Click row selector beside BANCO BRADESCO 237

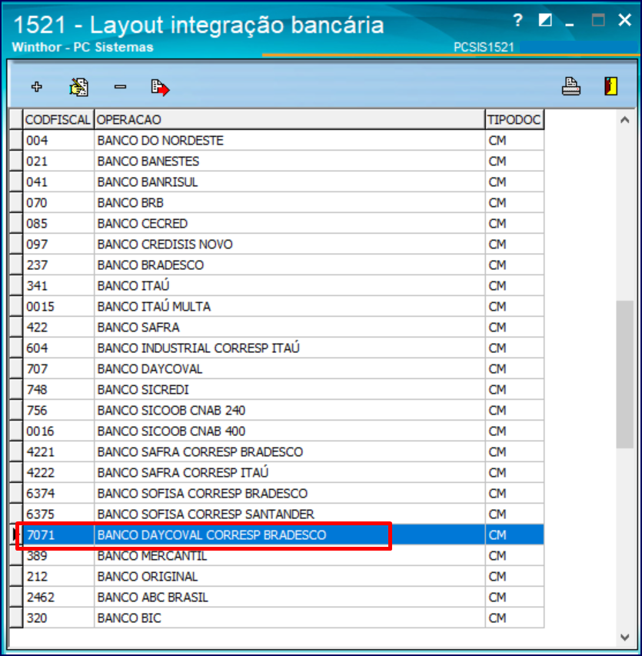pos(16,265)
